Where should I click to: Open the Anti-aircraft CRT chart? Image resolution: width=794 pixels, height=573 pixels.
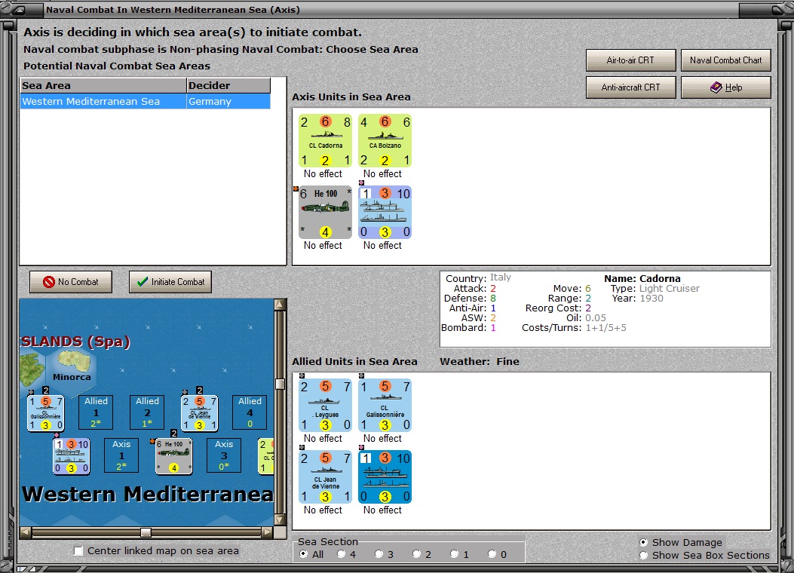(630, 87)
